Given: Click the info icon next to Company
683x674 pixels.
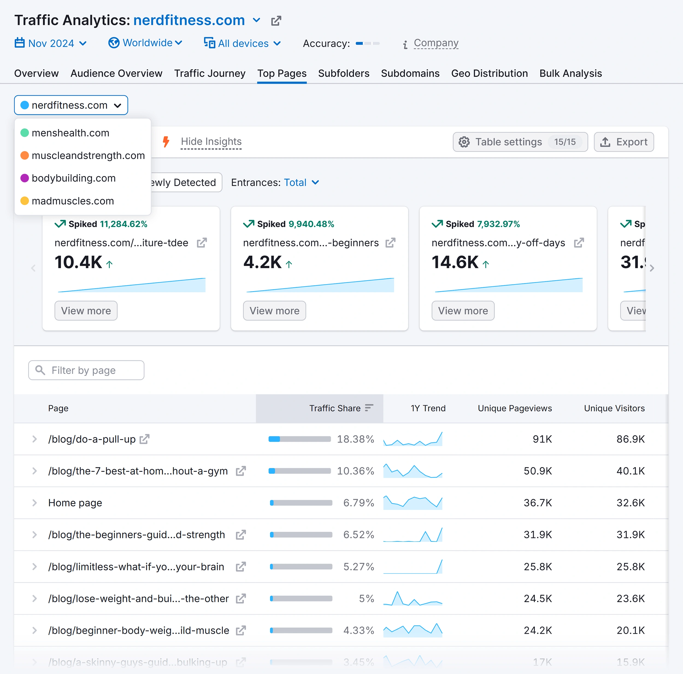Looking at the screenshot, I should 405,44.
